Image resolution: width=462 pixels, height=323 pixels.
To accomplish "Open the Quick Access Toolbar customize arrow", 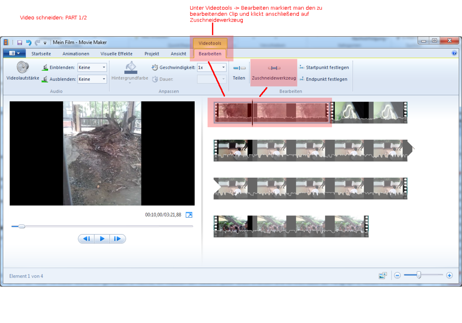I will [45, 43].
